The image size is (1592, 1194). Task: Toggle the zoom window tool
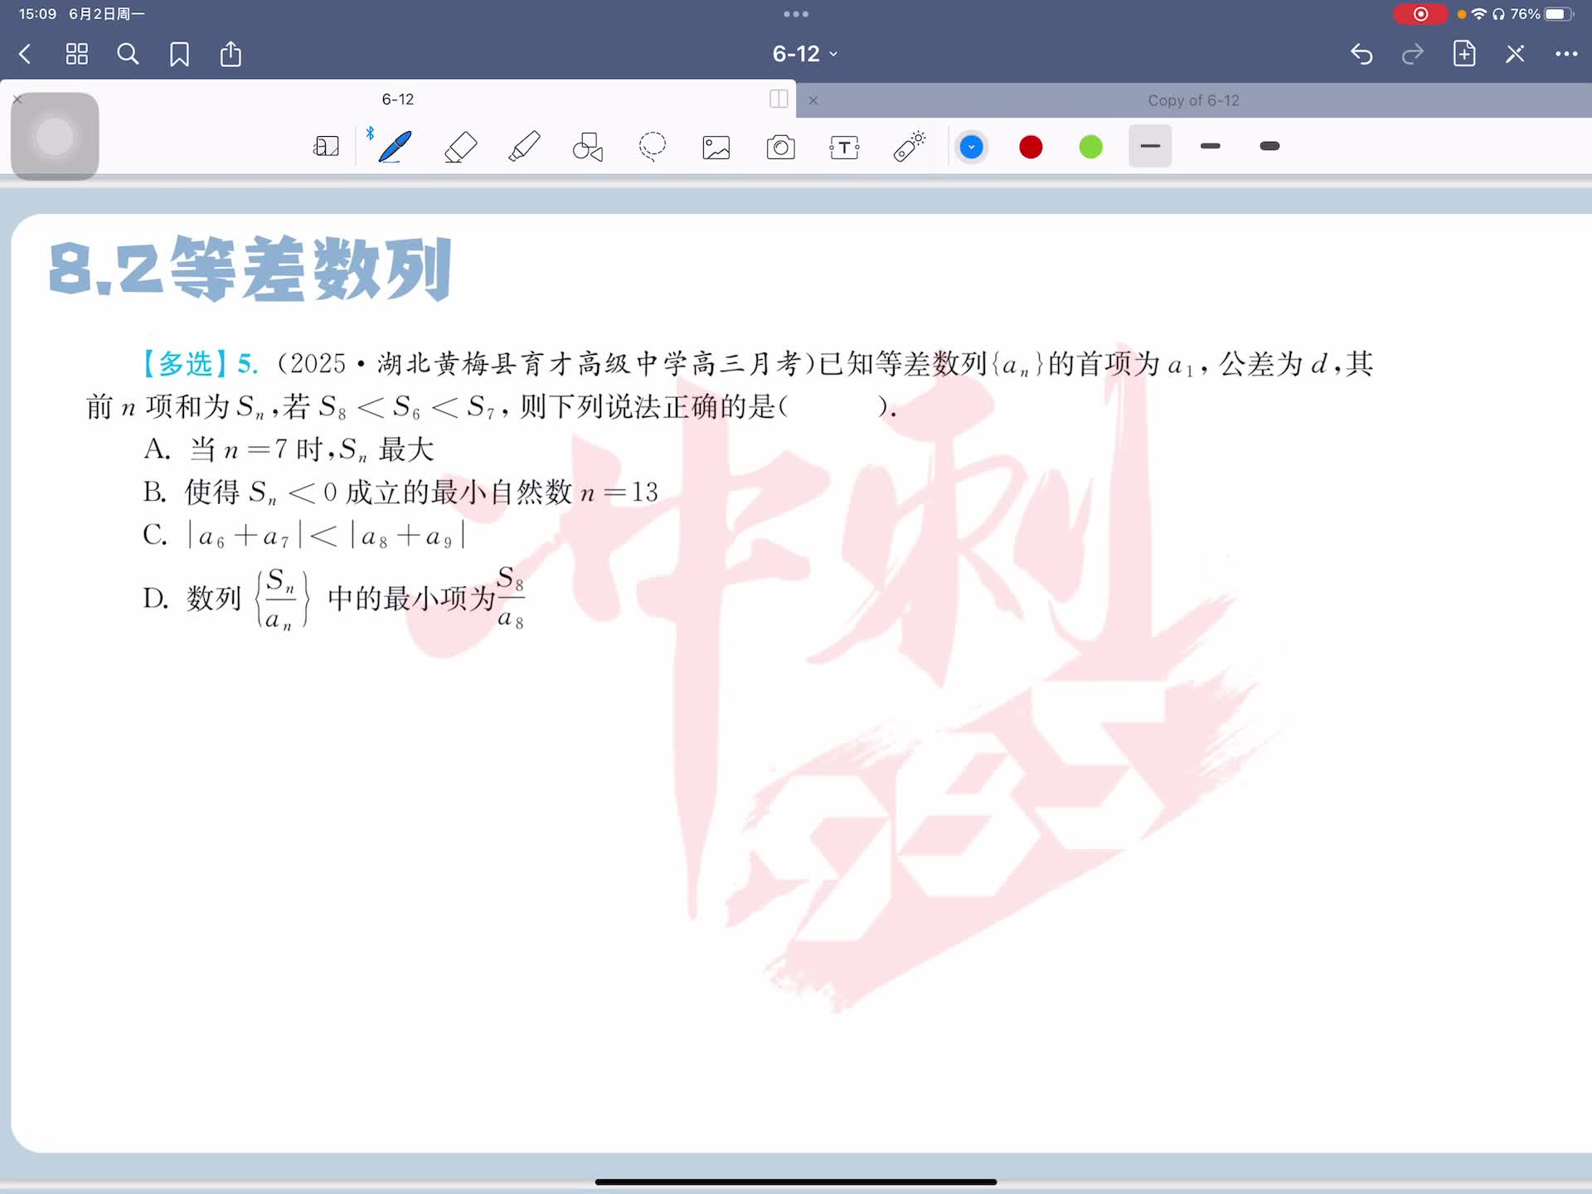point(326,147)
